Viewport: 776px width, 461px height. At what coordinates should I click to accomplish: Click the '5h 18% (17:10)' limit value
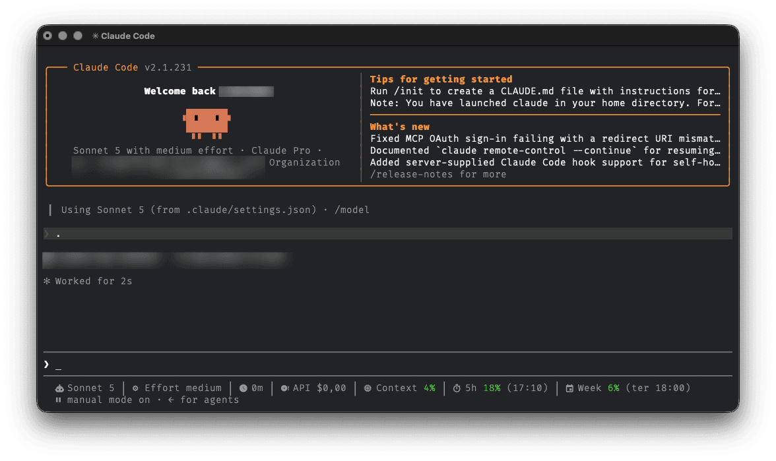[x=506, y=388]
